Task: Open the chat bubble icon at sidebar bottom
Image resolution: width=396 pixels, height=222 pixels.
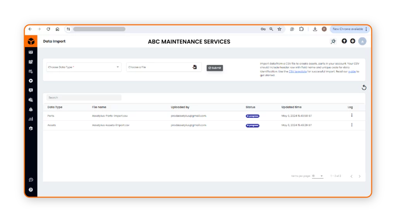Action: click(31, 180)
